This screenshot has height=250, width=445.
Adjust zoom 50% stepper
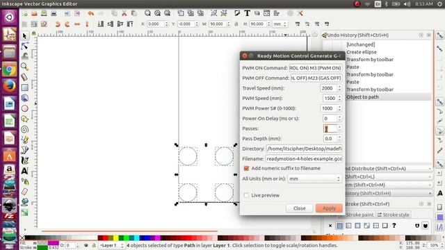442,245
